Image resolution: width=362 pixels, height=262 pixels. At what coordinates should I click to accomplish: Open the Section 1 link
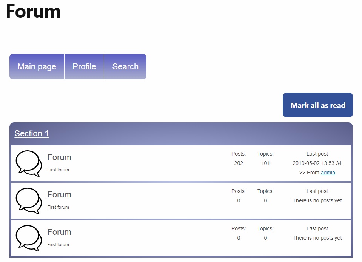click(32, 133)
